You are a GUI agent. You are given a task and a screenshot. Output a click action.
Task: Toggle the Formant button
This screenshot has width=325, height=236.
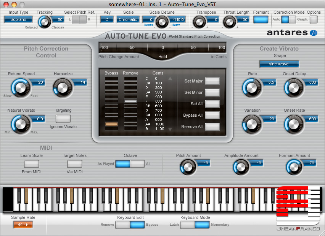coord(261,20)
